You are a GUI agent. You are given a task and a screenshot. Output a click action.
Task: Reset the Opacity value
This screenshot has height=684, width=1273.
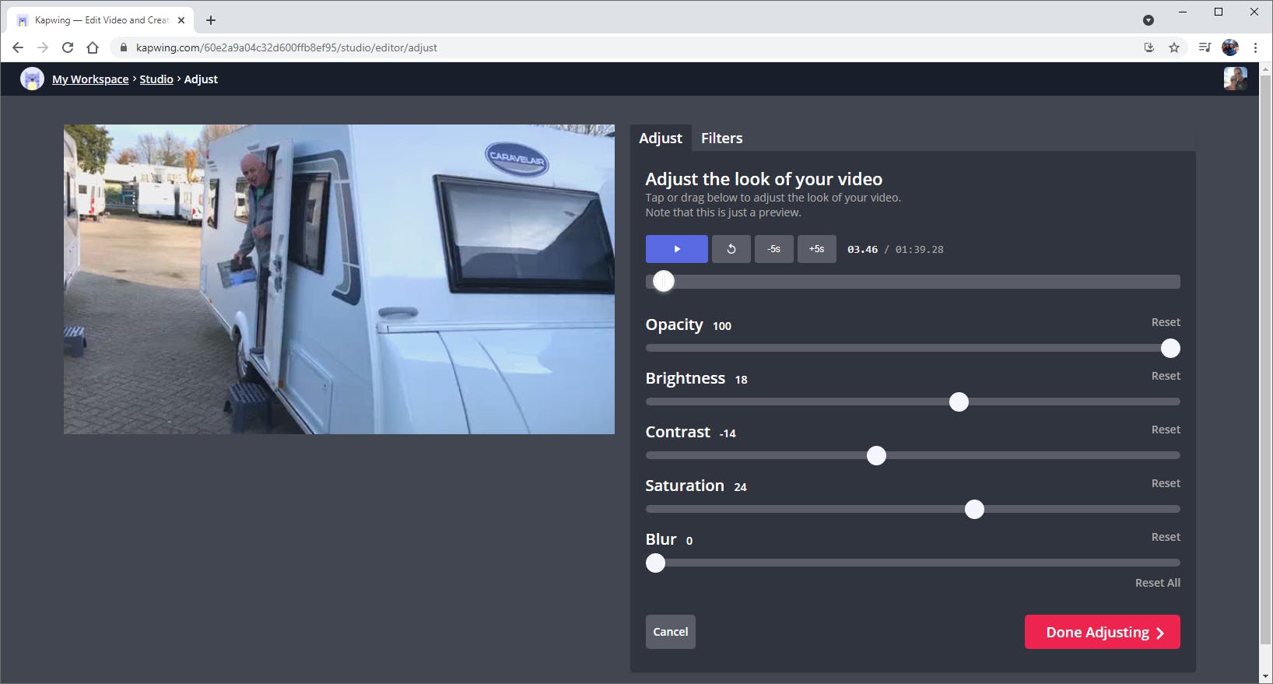pos(1166,322)
